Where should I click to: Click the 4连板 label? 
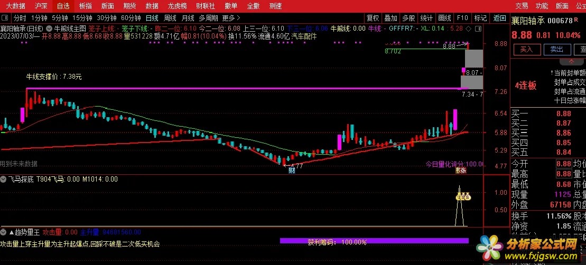(x=526, y=86)
